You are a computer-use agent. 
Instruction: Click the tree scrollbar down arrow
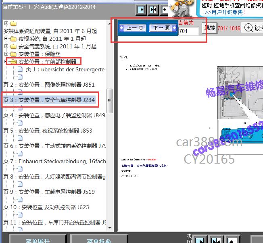point(110,228)
